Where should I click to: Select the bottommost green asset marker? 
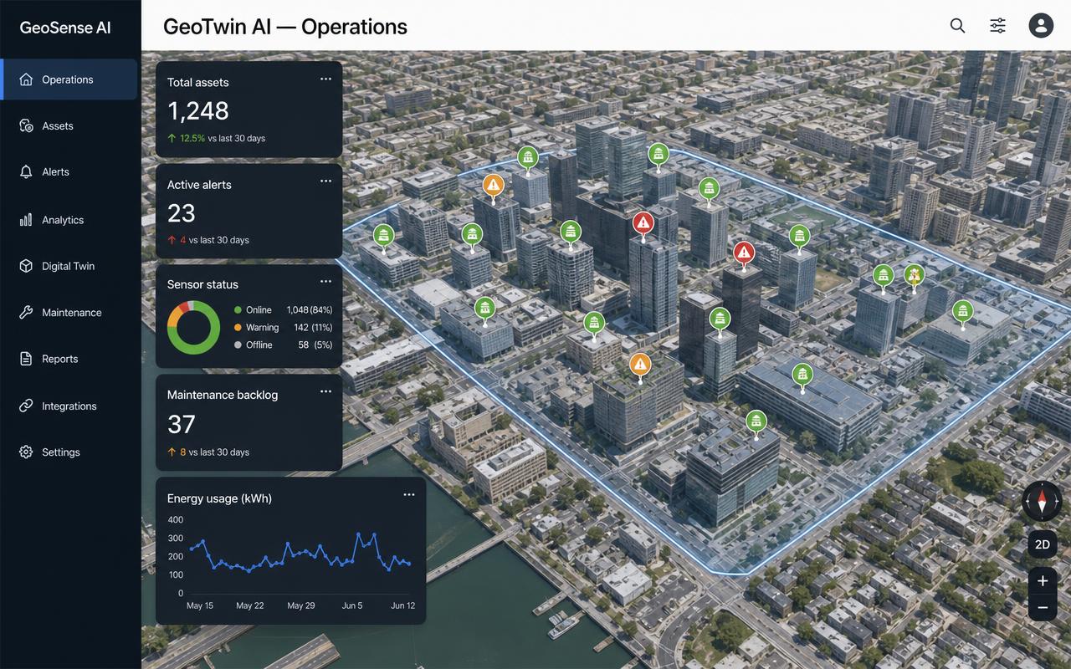(756, 423)
